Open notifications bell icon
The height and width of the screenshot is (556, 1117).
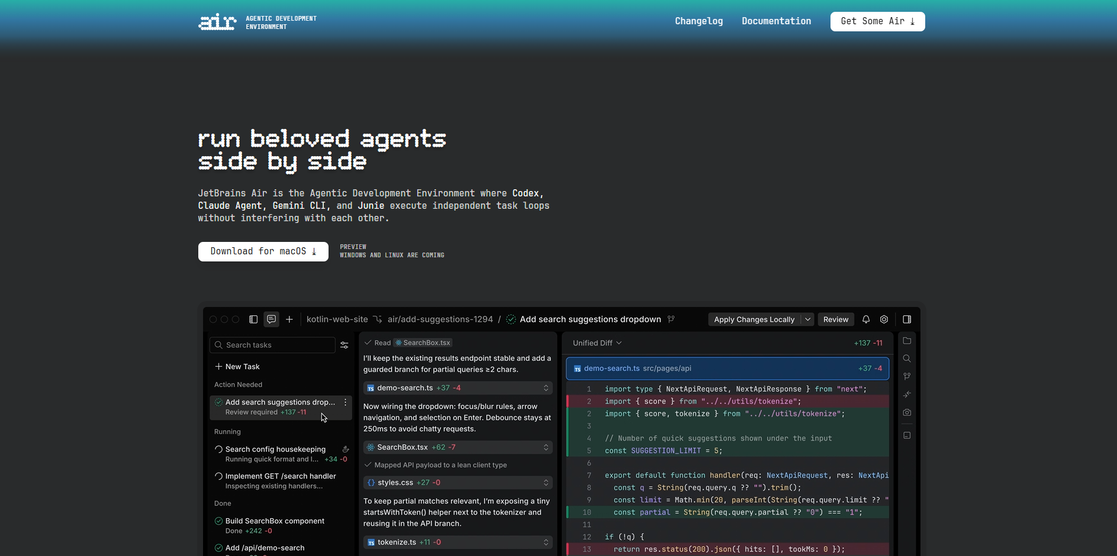coord(866,319)
